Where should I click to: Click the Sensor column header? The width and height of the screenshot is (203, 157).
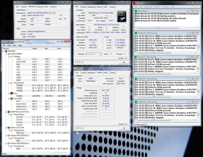[x=16, y=49]
